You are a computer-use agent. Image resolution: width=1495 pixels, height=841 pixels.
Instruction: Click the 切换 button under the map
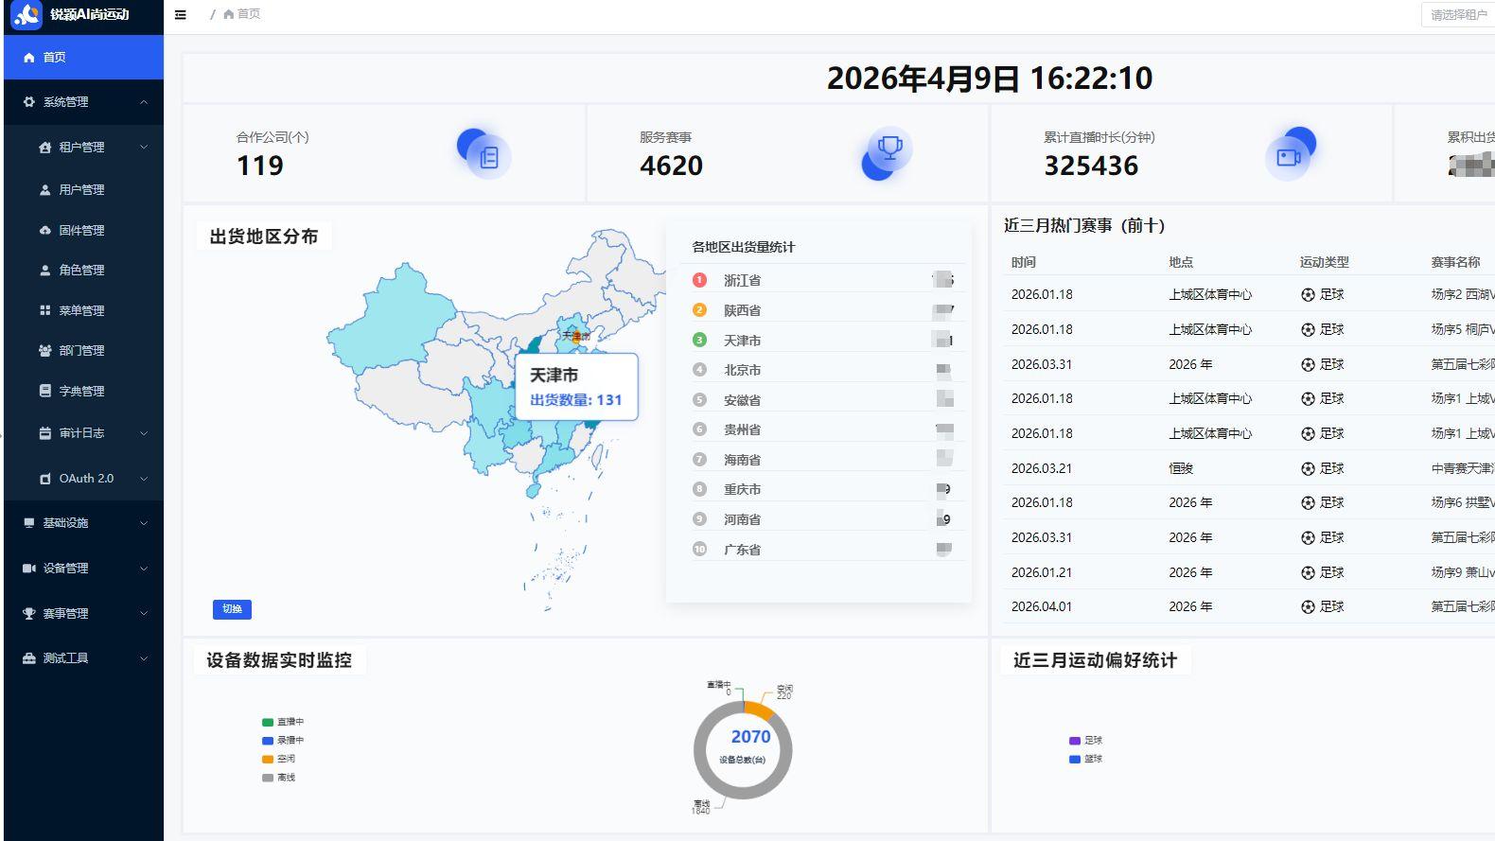[x=232, y=609]
